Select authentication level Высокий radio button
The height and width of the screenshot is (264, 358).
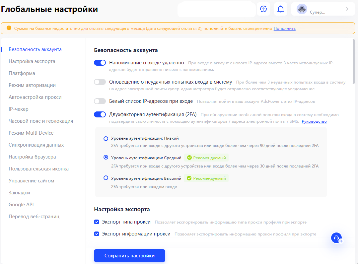coord(106,178)
